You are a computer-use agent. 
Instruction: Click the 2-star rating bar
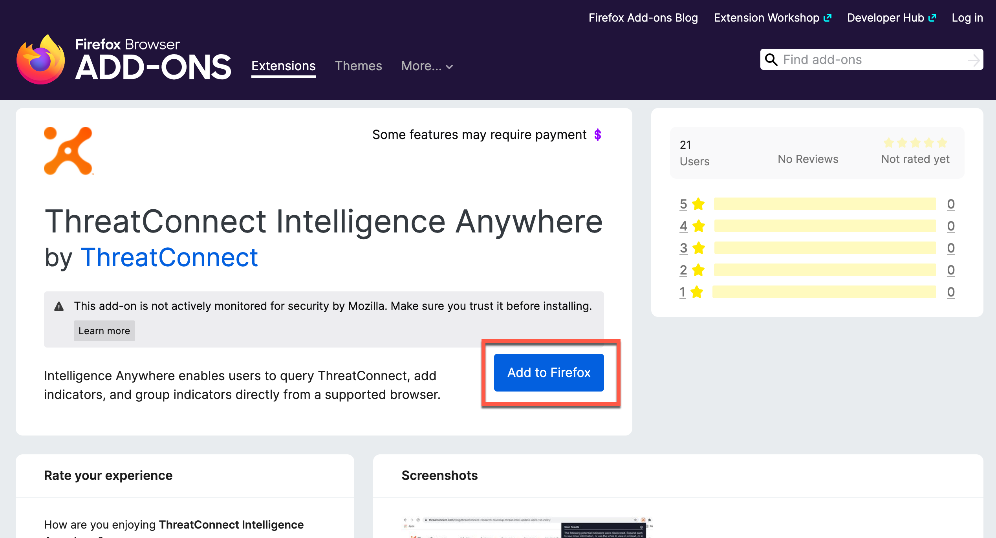825,270
